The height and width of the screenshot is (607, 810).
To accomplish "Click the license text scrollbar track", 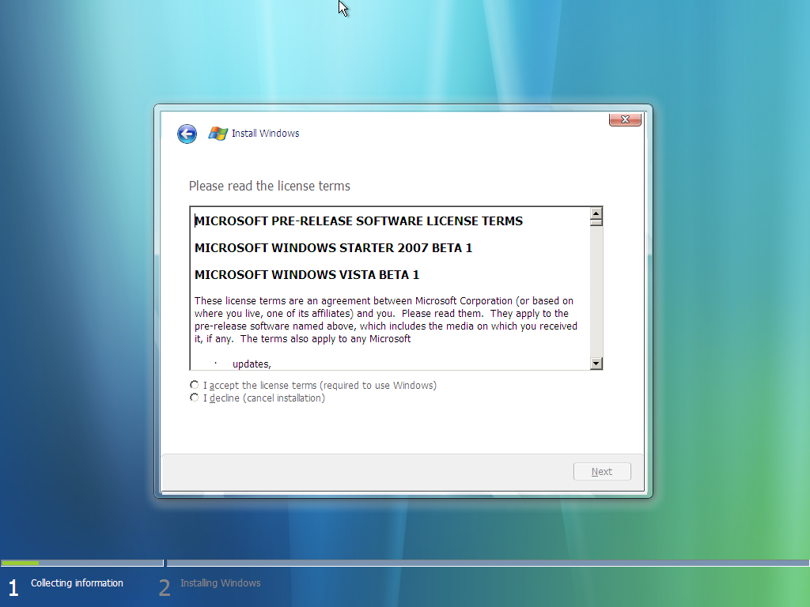I will tap(596, 292).
